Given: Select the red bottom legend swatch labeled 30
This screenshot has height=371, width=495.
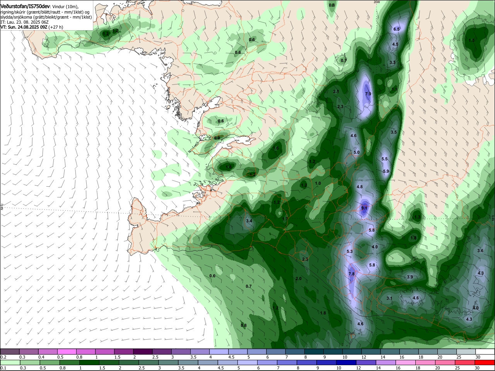Looking at the screenshot, I should point(485,362).
